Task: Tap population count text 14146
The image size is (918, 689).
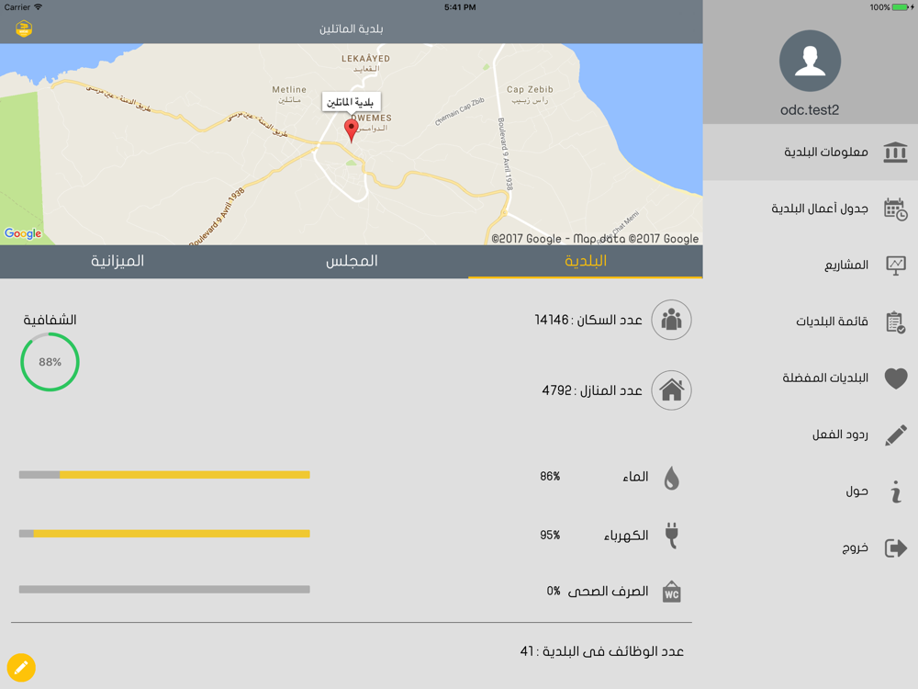Action: 552,320
